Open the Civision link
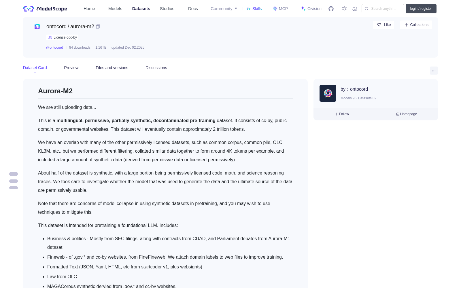Image resolution: width=461 pixels, height=288 pixels. 311,9
